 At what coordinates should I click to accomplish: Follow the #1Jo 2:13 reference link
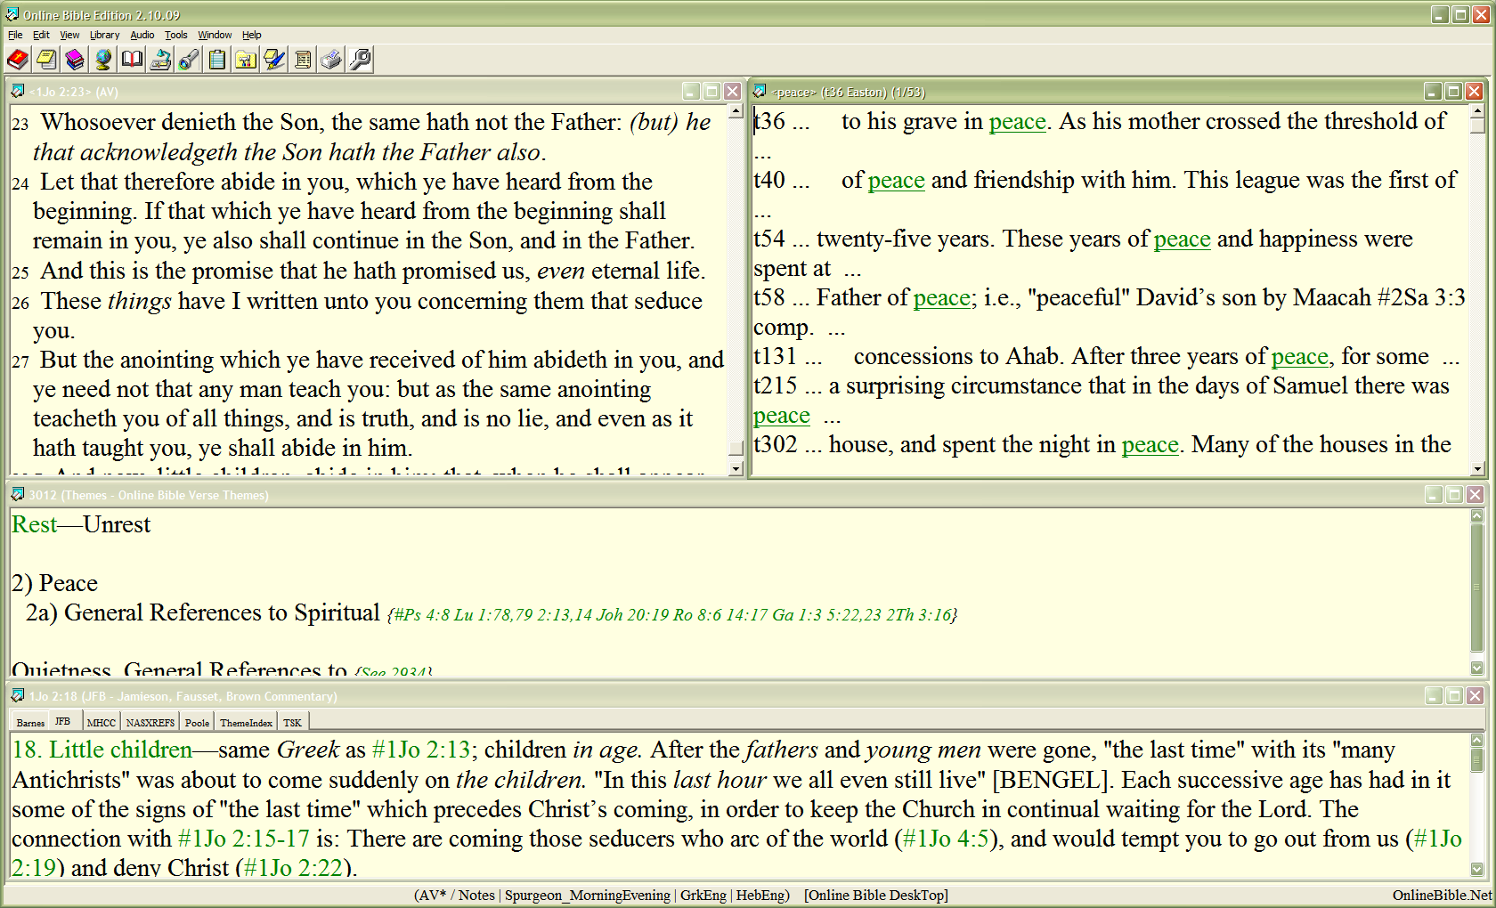click(420, 750)
